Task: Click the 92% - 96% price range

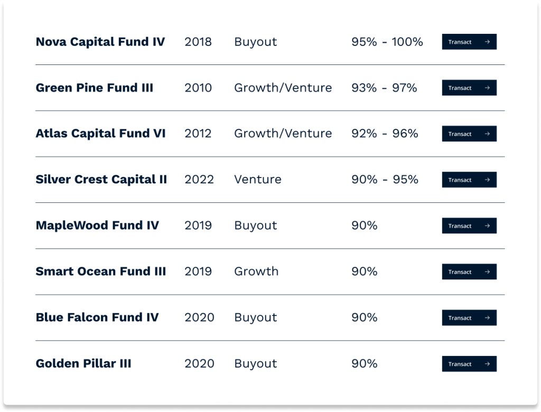Action: pos(385,134)
